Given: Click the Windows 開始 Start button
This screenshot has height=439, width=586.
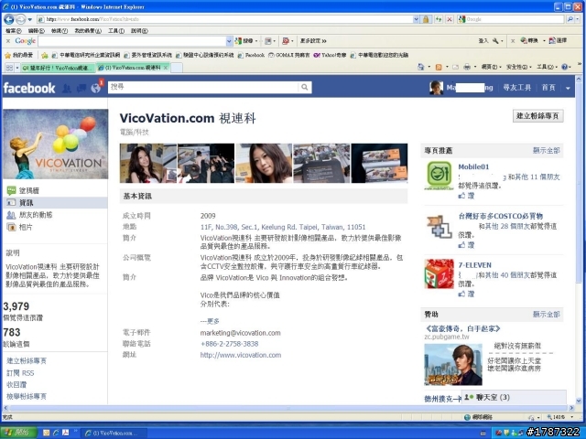Looking at the screenshot, I should (x=18, y=433).
